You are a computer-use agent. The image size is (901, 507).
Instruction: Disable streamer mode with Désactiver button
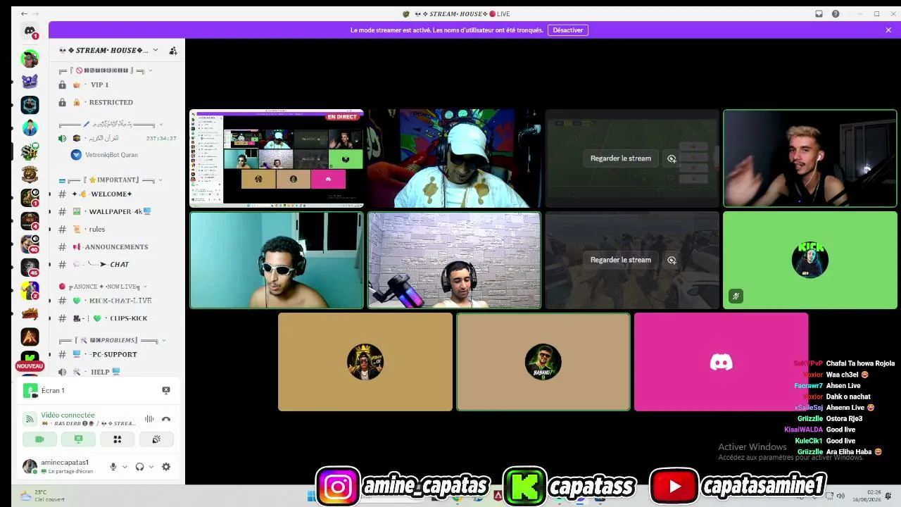(568, 30)
